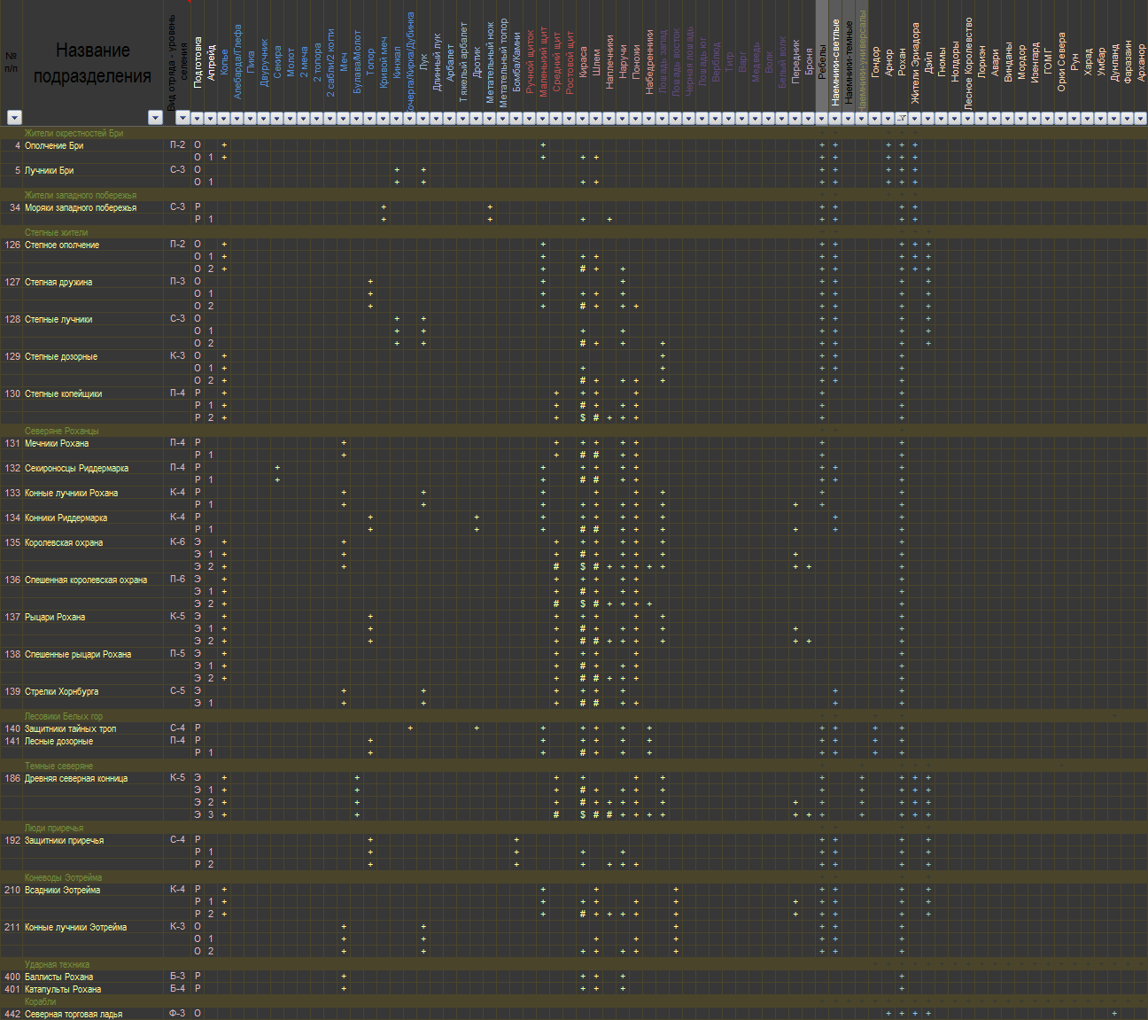Select the Северяне Роханцы group header
Viewport: 1148px width, 1020px height.
[x=92, y=431]
